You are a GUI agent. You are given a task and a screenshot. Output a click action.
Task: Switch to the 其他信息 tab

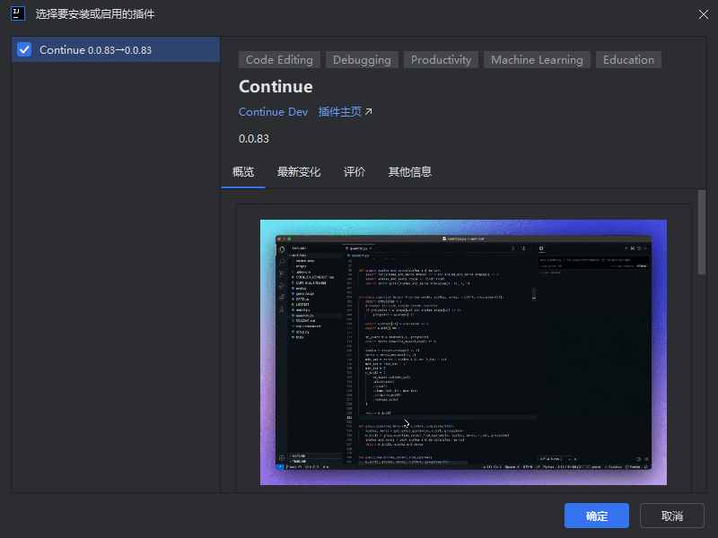tap(410, 172)
